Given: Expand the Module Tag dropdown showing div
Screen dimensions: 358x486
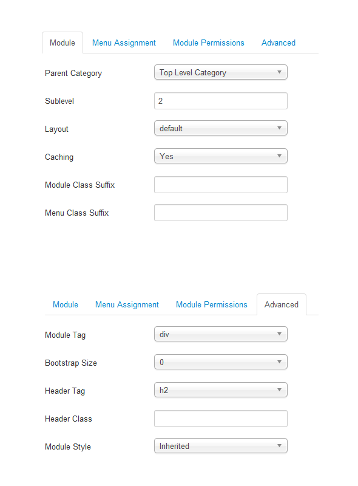Looking at the screenshot, I should [220, 334].
